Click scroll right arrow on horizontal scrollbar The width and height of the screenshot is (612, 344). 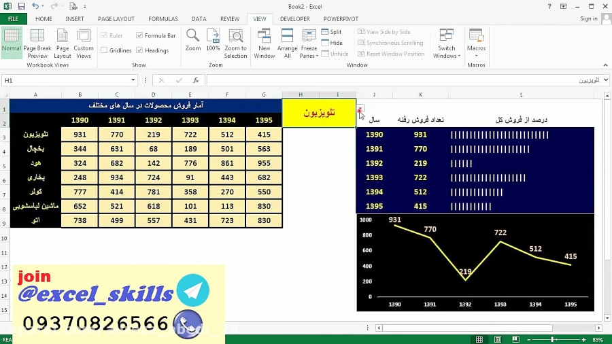(x=598, y=328)
